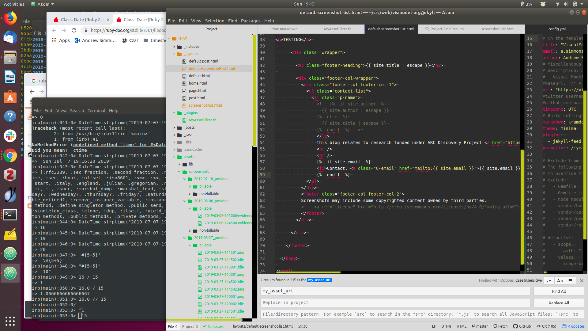
Task: Open the Packages menu
Action: [x=251, y=21]
